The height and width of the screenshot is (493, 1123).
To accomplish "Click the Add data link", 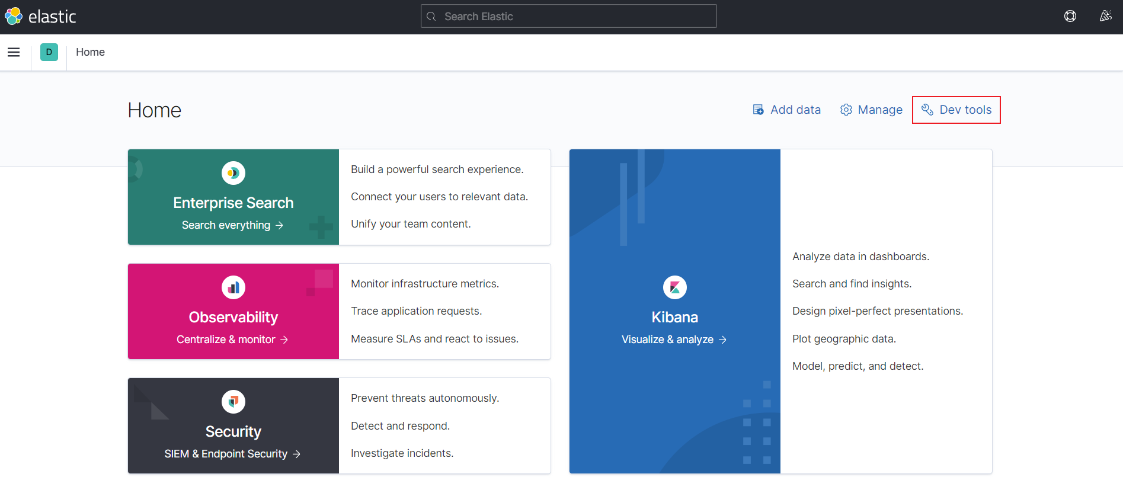I will click(x=786, y=110).
